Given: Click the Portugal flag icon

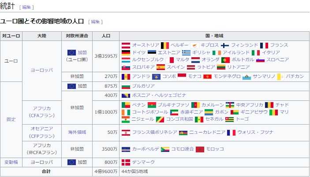Looking at the screenshot, I should 225,59.
